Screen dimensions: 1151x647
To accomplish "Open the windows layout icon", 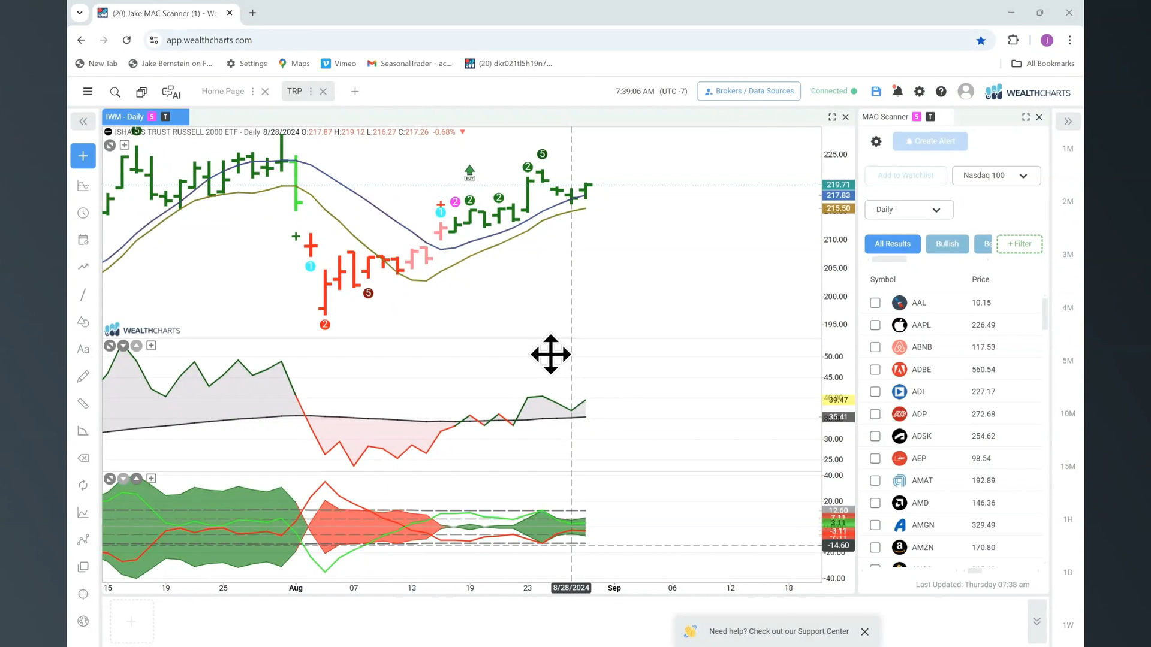I will (x=141, y=92).
